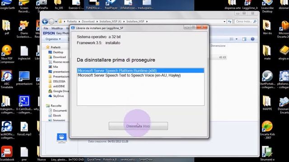Click the Encarta Kids 2007 desktop icon
The image size is (289, 162).
coord(267,130)
